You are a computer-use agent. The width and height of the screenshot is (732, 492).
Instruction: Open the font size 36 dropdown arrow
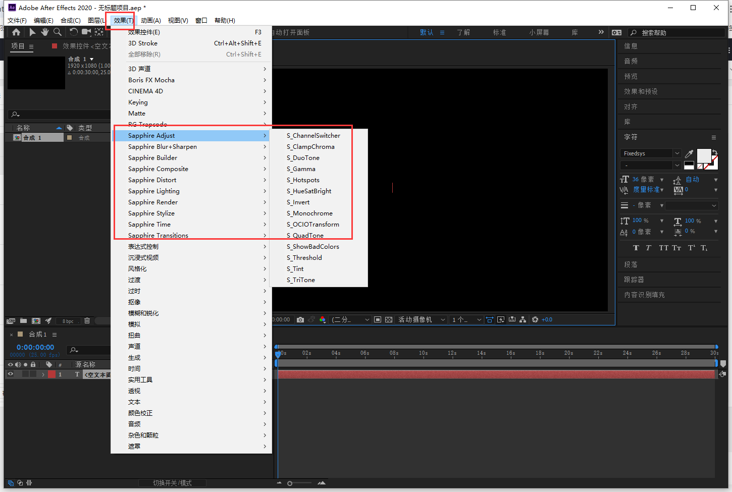pyautogui.click(x=662, y=180)
